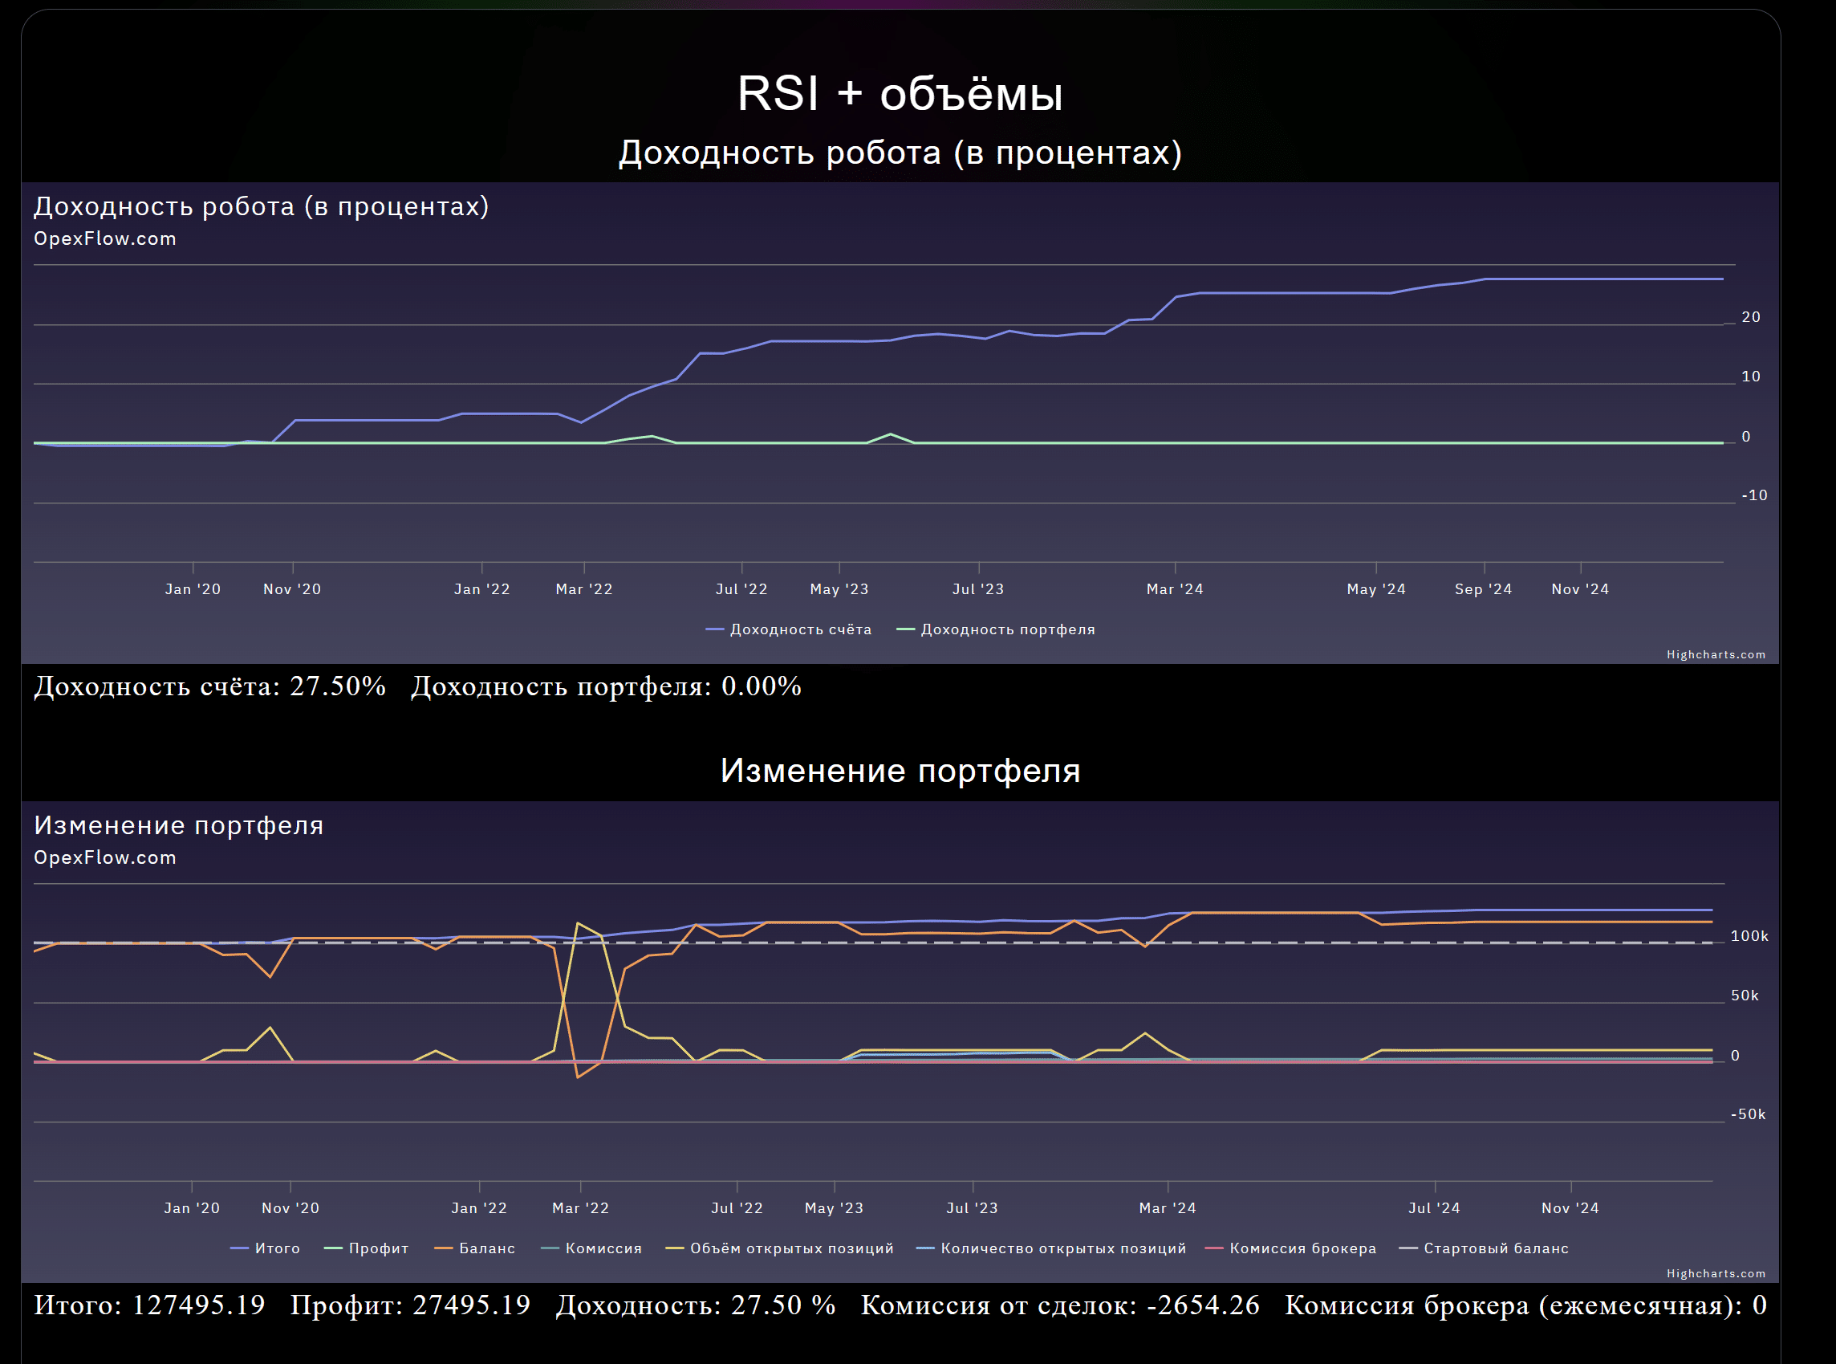This screenshot has width=1836, height=1364.
Task: Toggle the Доходность счёта legend series
Action: 789,629
